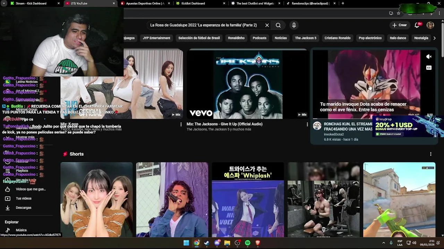Open Descargas in the sidebar
The width and height of the screenshot is (444, 249).
[x=26, y=208]
